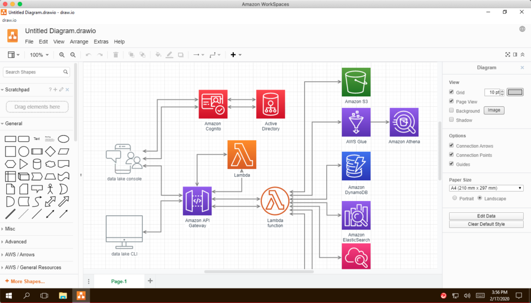This screenshot has height=303, width=531.
Task: Click the language globe icon
Action: coord(522,29)
